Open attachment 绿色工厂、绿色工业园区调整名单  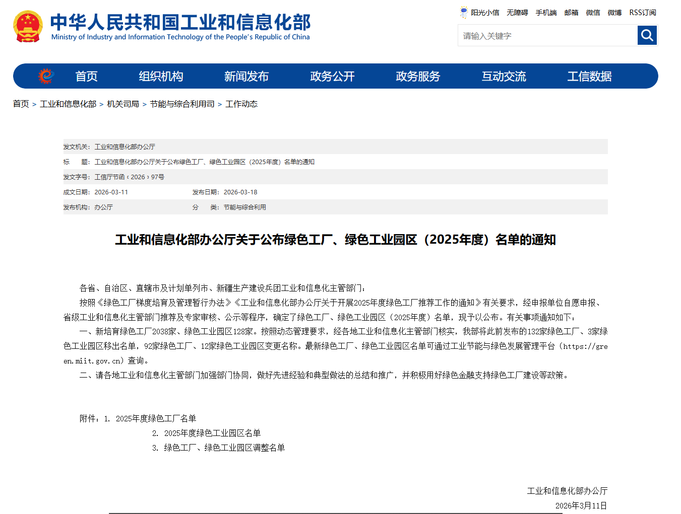tap(224, 448)
